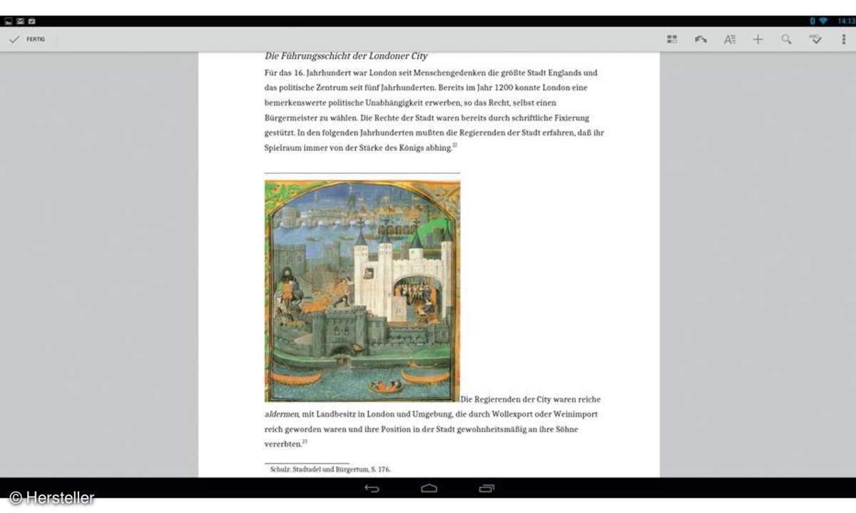Tap the picture notification icon
This screenshot has width=856, height=513.
pyautogui.click(x=9, y=21)
